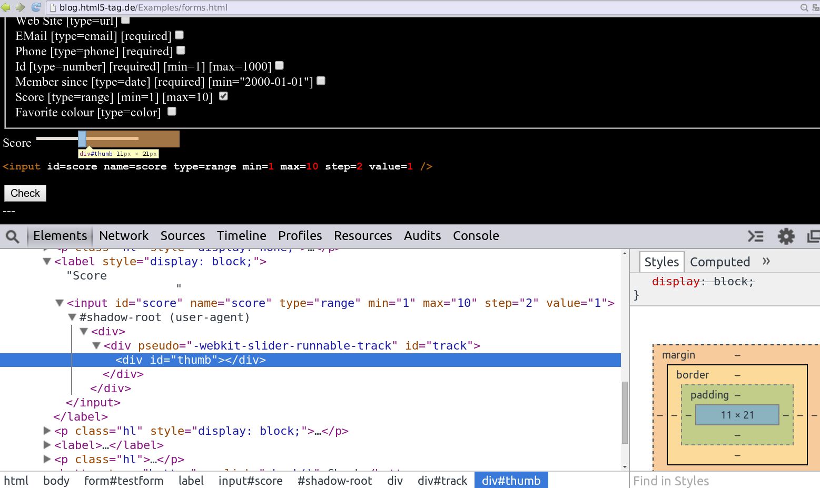Screen dimensions: 820x488
Task: Select form#testform in the breadcrumb bar
Action: (124, 481)
